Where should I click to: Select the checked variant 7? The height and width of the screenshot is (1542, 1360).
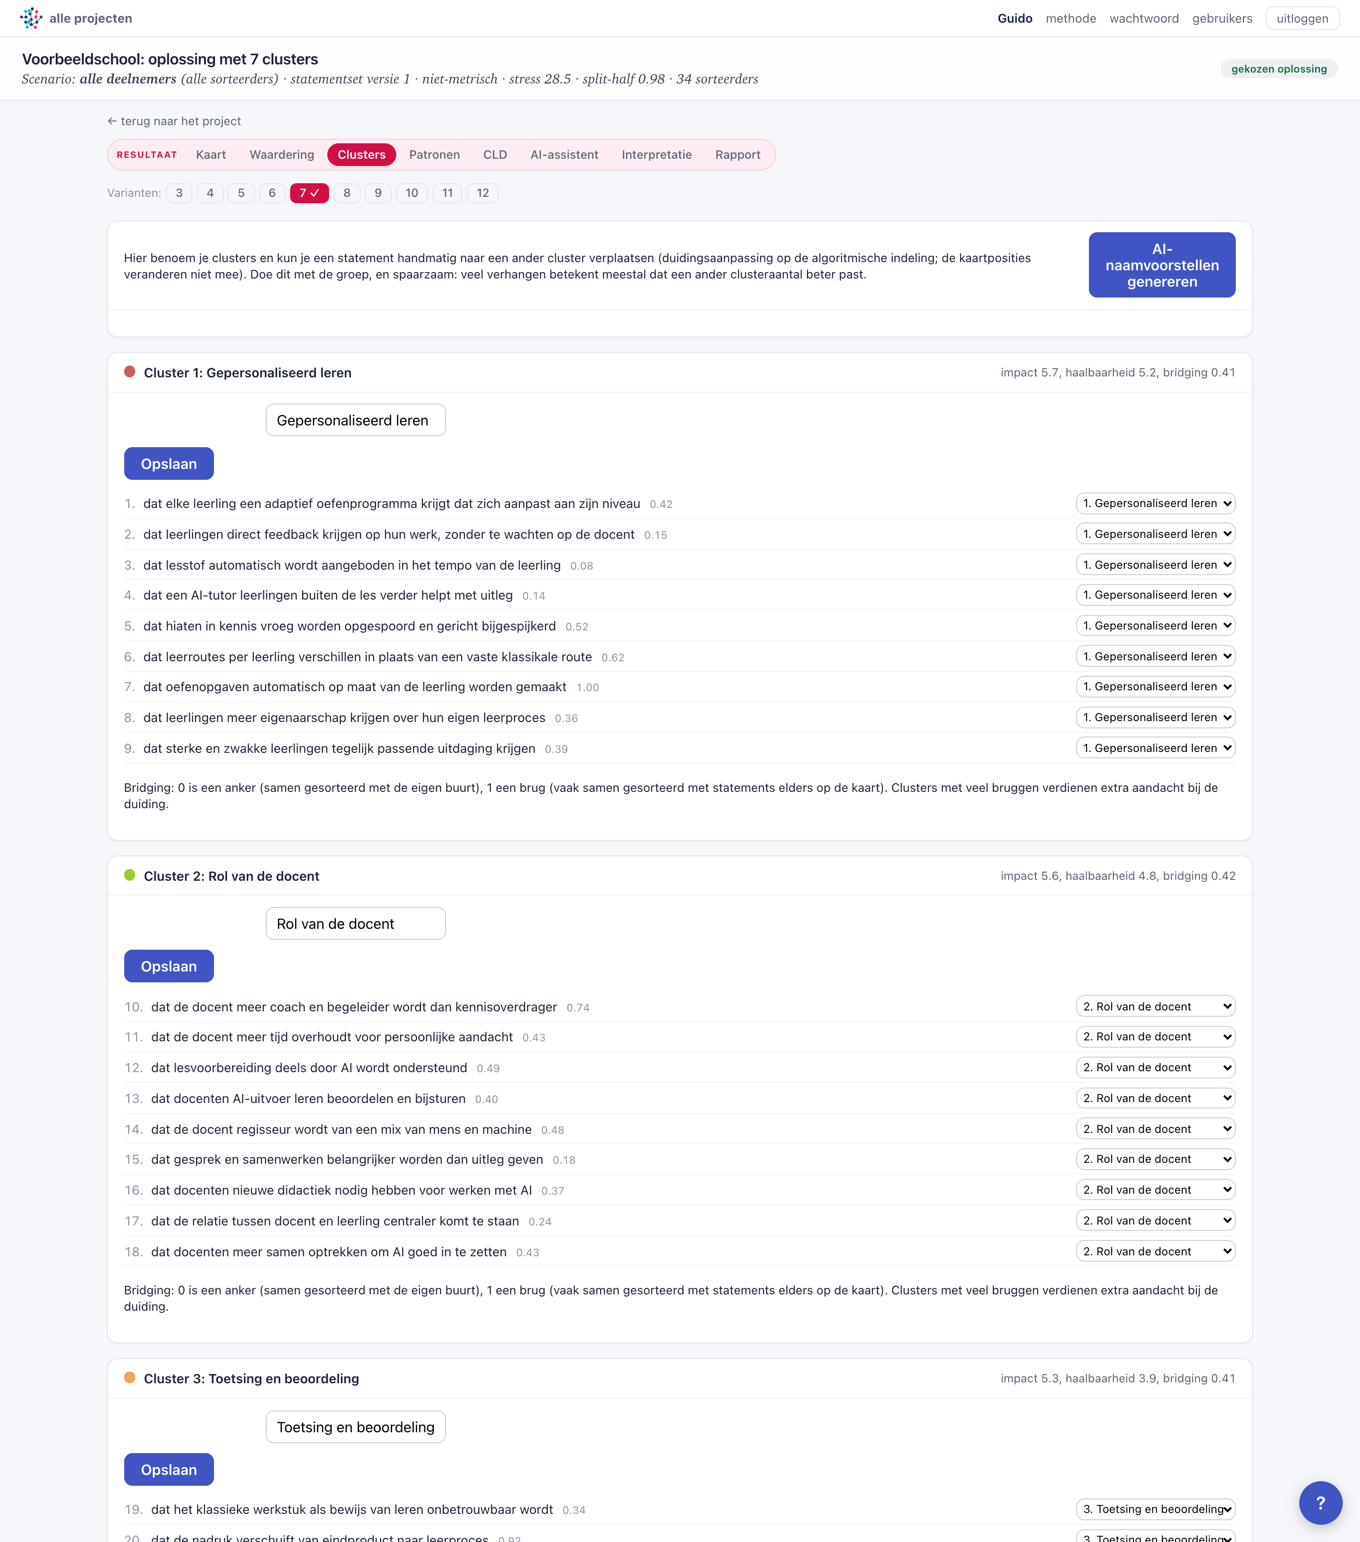(x=309, y=193)
